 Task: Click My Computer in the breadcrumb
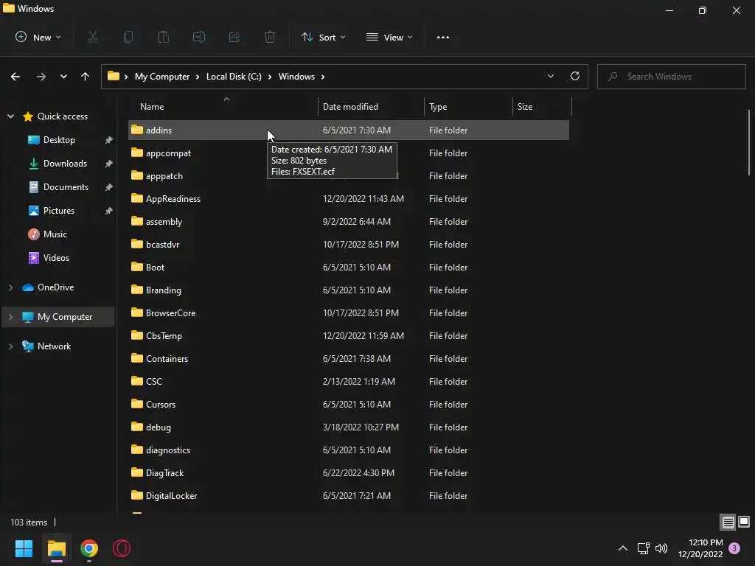[x=162, y=77]
